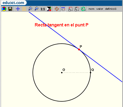
Task: Click the zoom in magnifier icon
Action: click(x=30, y=9)
